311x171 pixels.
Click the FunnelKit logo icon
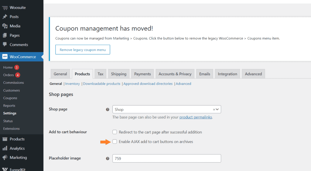(x=5, y=169)
